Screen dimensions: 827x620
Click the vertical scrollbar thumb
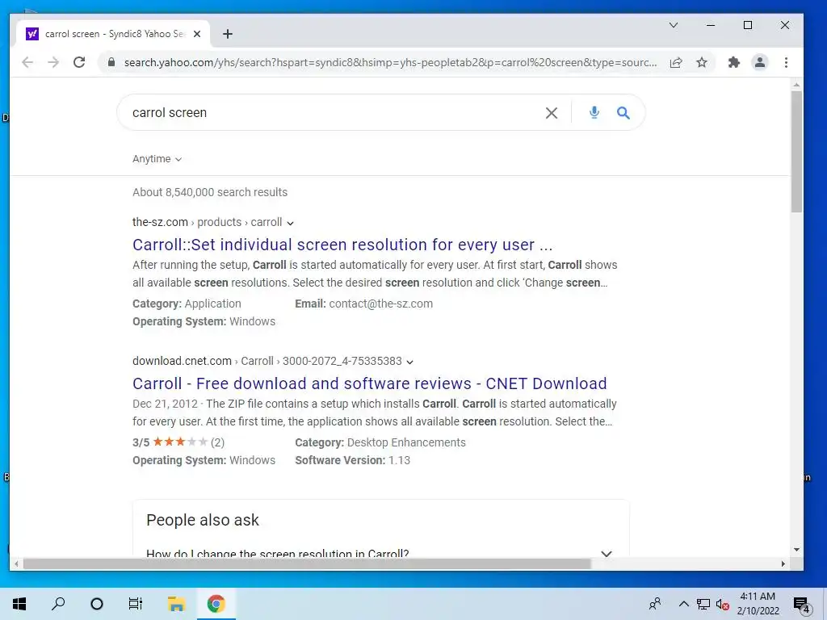(796, 151)
